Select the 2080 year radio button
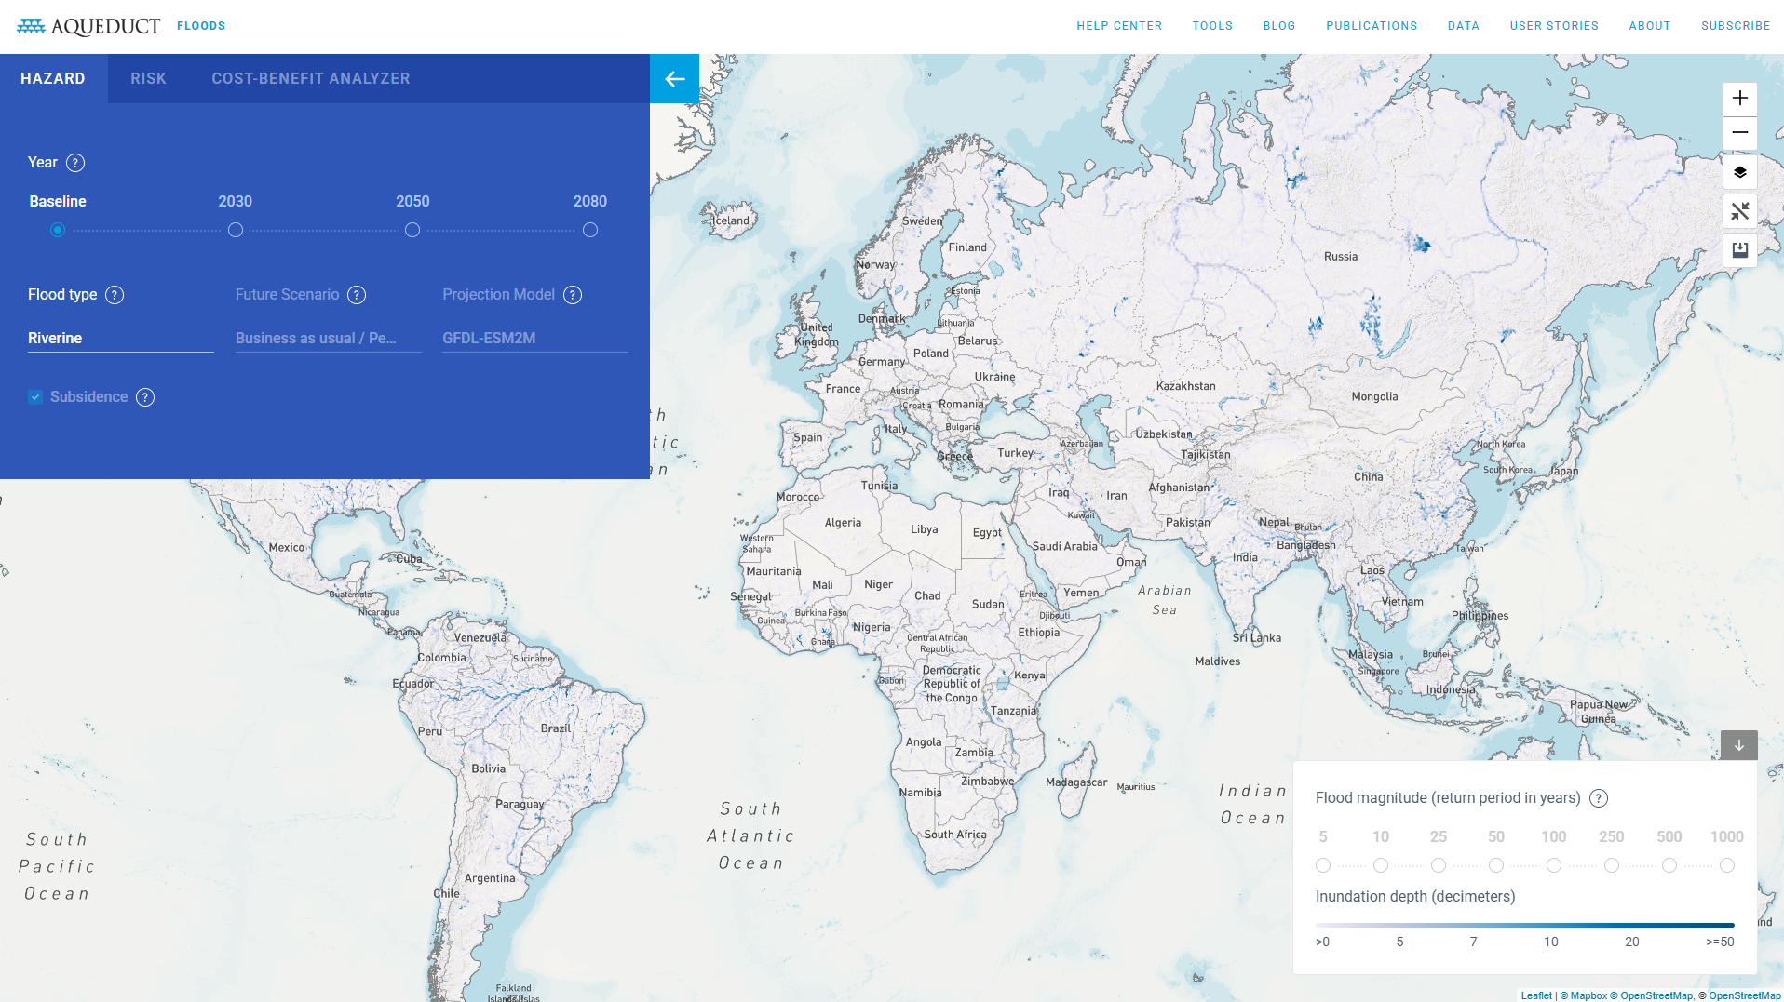This screenshot has height=1002, width=1784. (590, 230)
